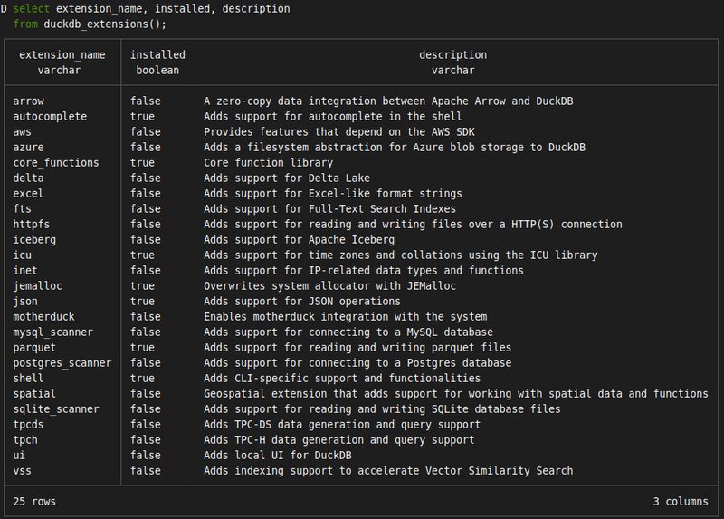Click the 'mysql_scanner' extension name
The width and height of the screenshot is (724, 519).
[x=53, y=332]
